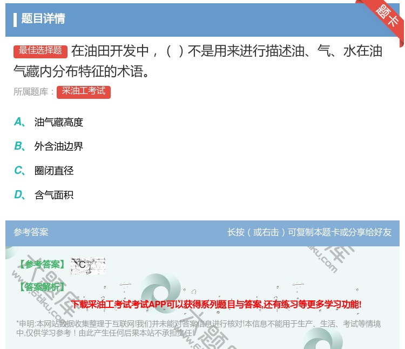Click the 所属题库 label
The image size is (405, 349).
(33, 92)
